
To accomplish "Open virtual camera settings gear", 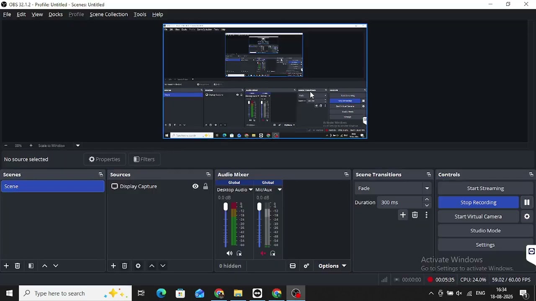I will 527,217.
